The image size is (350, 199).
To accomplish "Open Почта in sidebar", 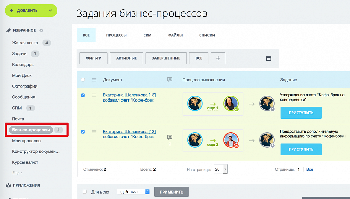I will coord(18,119).
